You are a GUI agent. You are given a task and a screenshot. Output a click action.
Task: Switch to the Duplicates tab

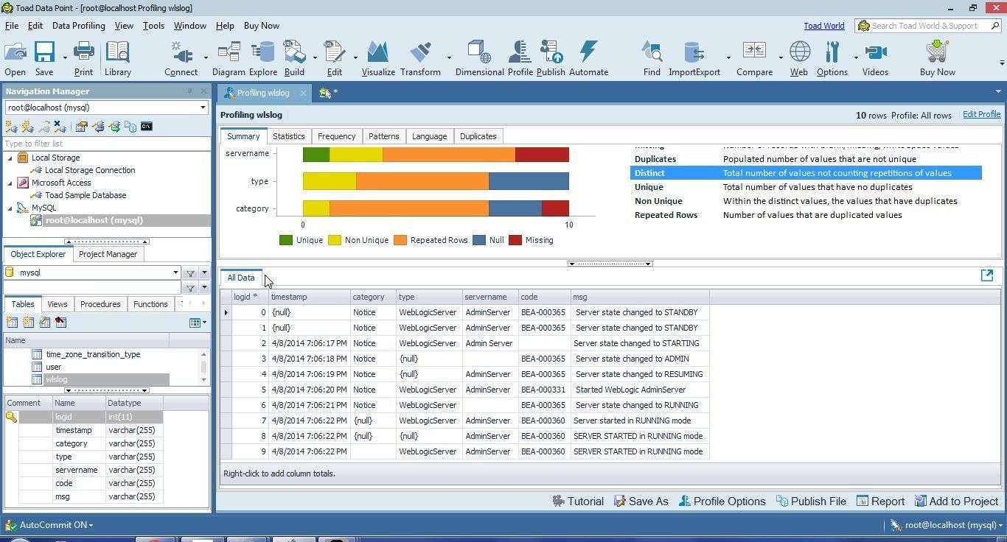[x=478, y=136]
